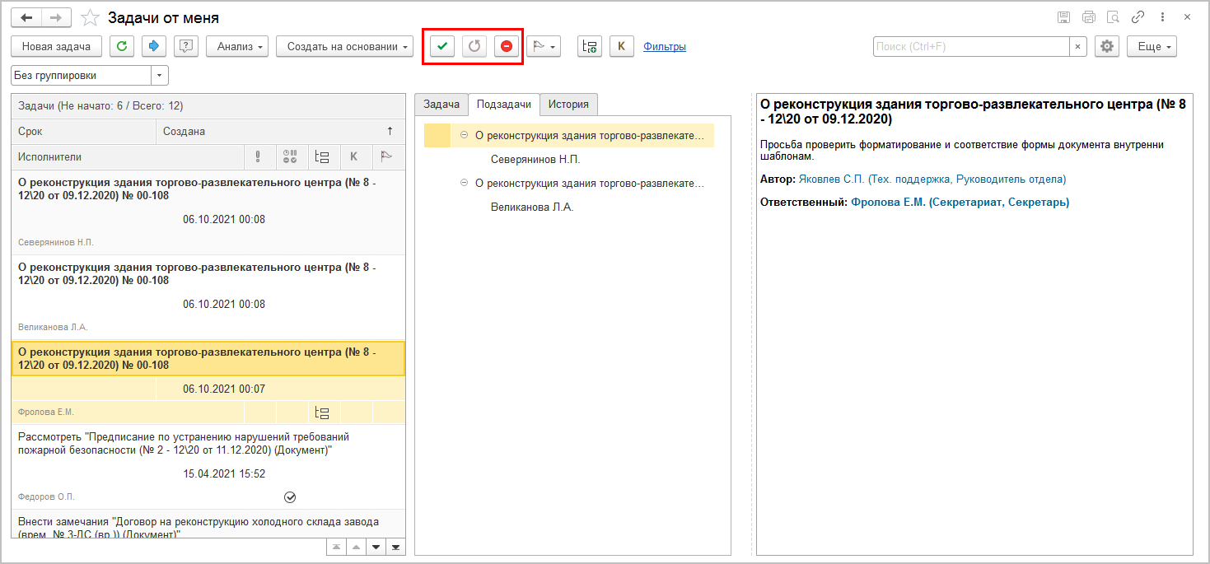1210x564 pixels.
Task: Select task 'Внести замечания "Договор на реконструкцию..."'
Action: coord(208,524)
